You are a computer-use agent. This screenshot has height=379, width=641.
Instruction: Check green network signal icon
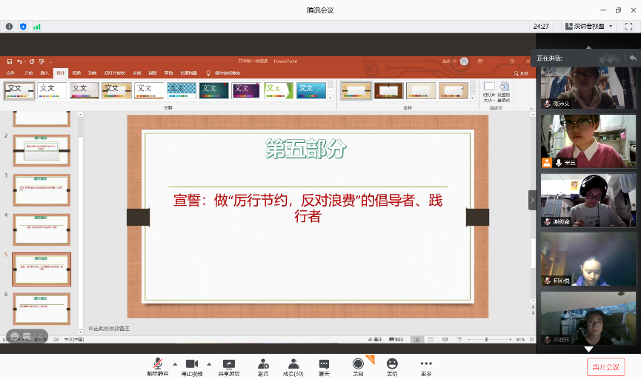(x=37, y=27)
